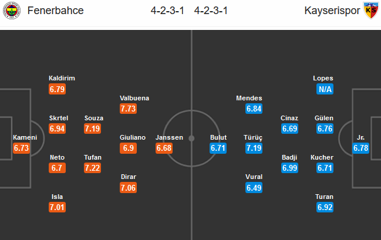Open player Mendes's name label
Screen dimensions: 381x240
point(249,98)
